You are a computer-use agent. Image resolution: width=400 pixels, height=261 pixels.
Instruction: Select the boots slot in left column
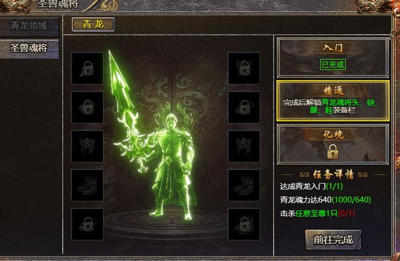pos(87,185)
